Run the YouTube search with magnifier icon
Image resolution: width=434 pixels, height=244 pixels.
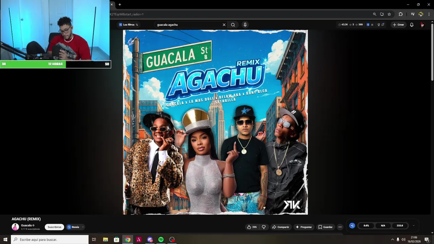pos(233,25)
